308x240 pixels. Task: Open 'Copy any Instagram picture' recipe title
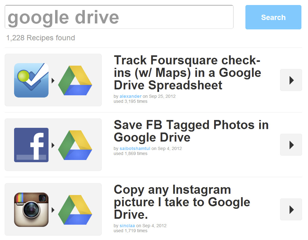(182, 202)
